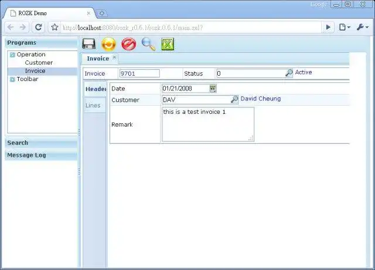Screen dimensions: 375x270
Task: Click the Date field label
Action: pos(118,89)
